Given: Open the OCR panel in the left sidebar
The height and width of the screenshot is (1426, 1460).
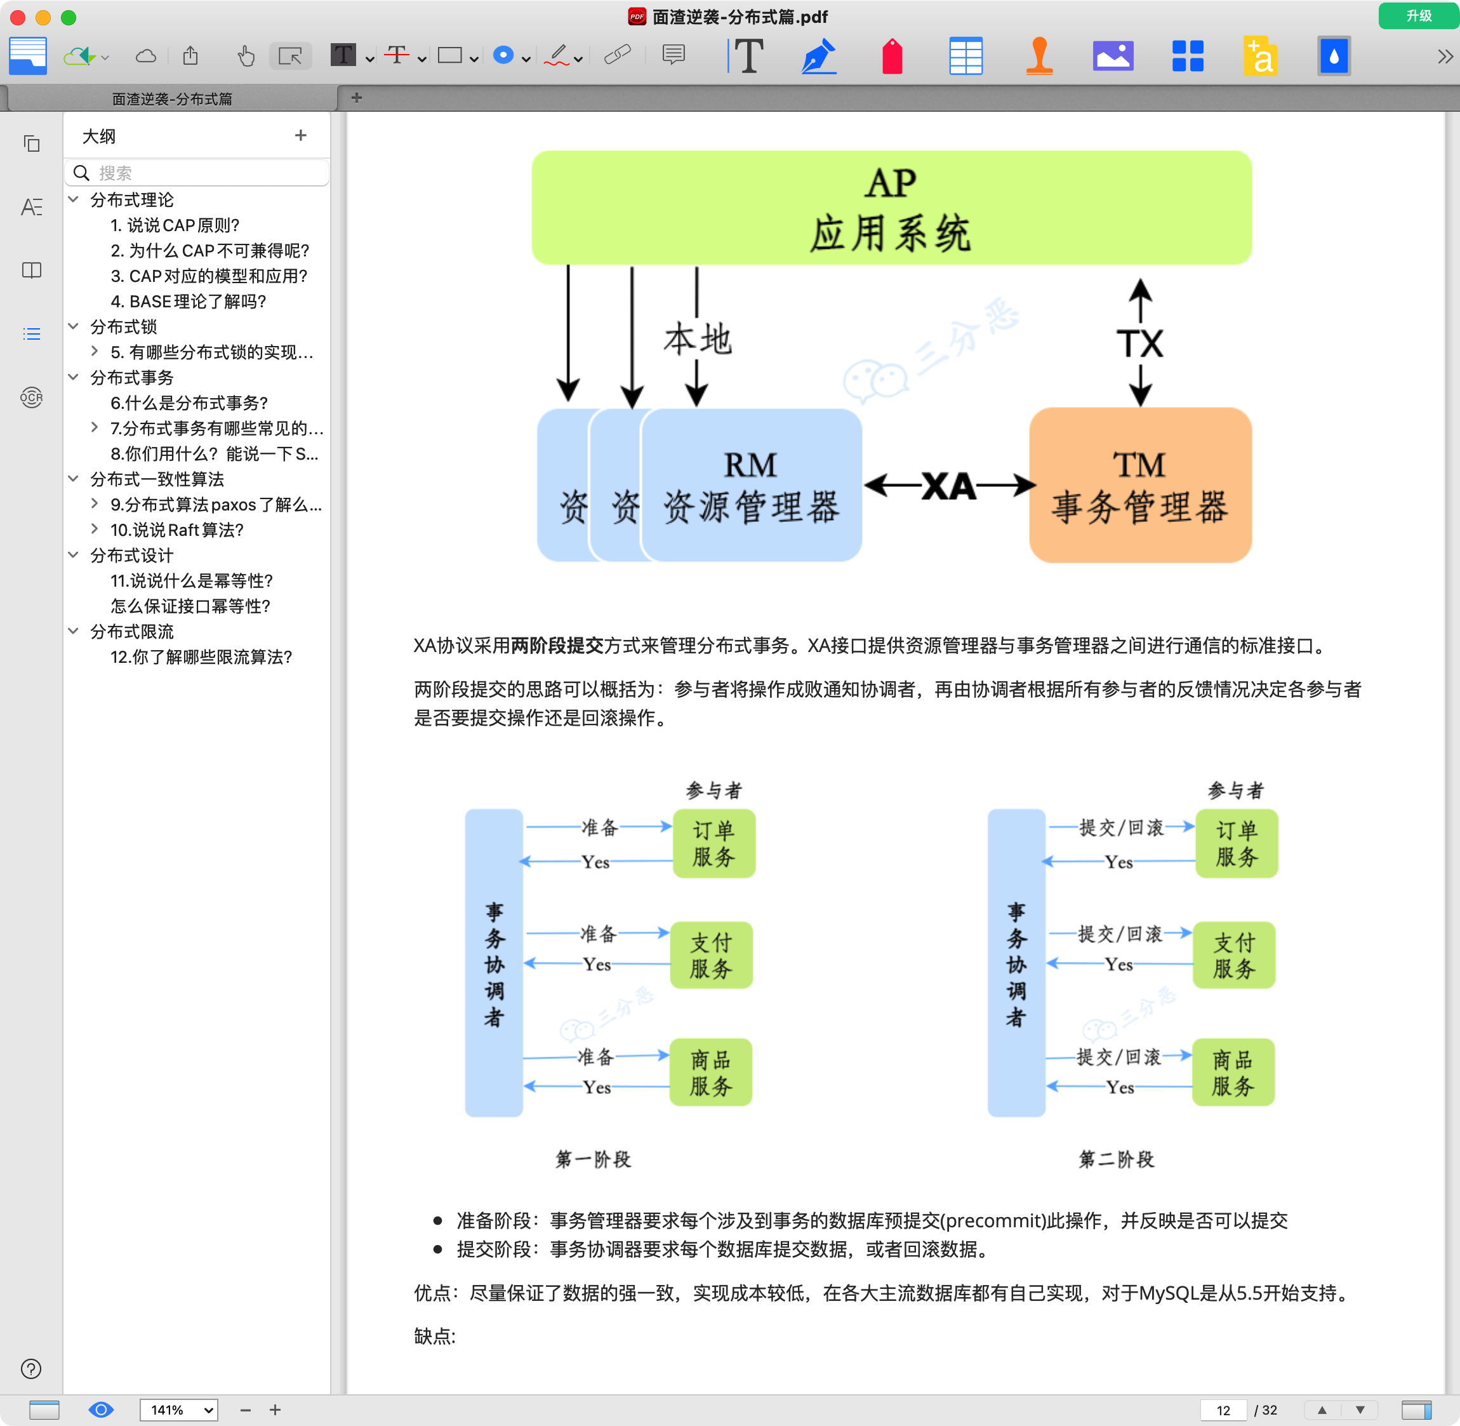Looking at the screenshot, I should coord(32,397).
